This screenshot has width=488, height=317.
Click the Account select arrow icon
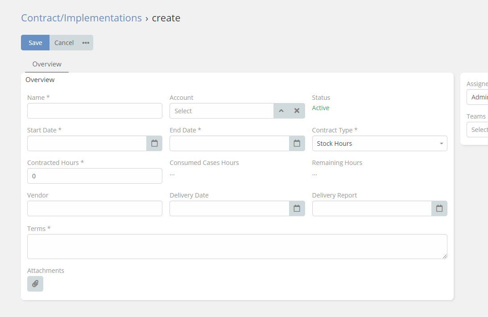[281, 111]
